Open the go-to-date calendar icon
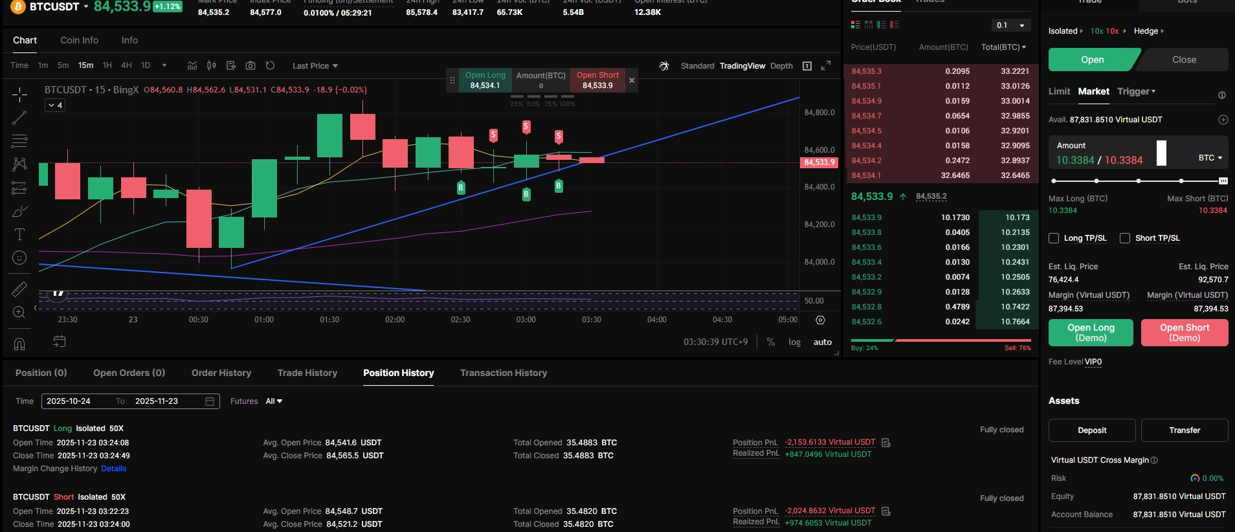Screen dimensions: 1235x532 pos(60,342)
